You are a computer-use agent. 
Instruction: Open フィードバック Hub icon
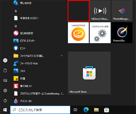coord(16,63)
